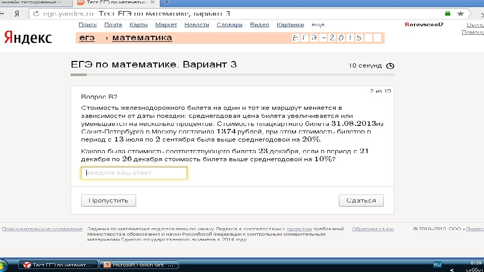Open the Обратная связь link
Image resolution: width=484 pixels, height=272 pixels.
click(373, 229)
